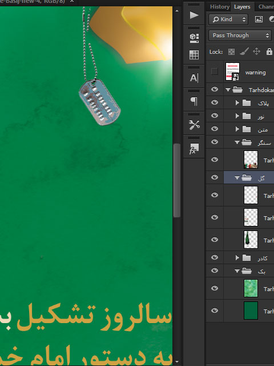Select the متن group folder icon
This screenshot has width=274, height=366.
click(x=247, y=129)
